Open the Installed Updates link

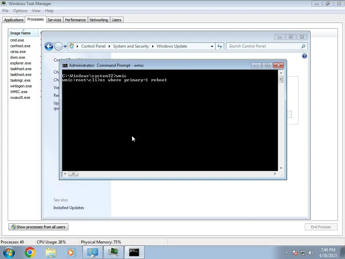69,208
